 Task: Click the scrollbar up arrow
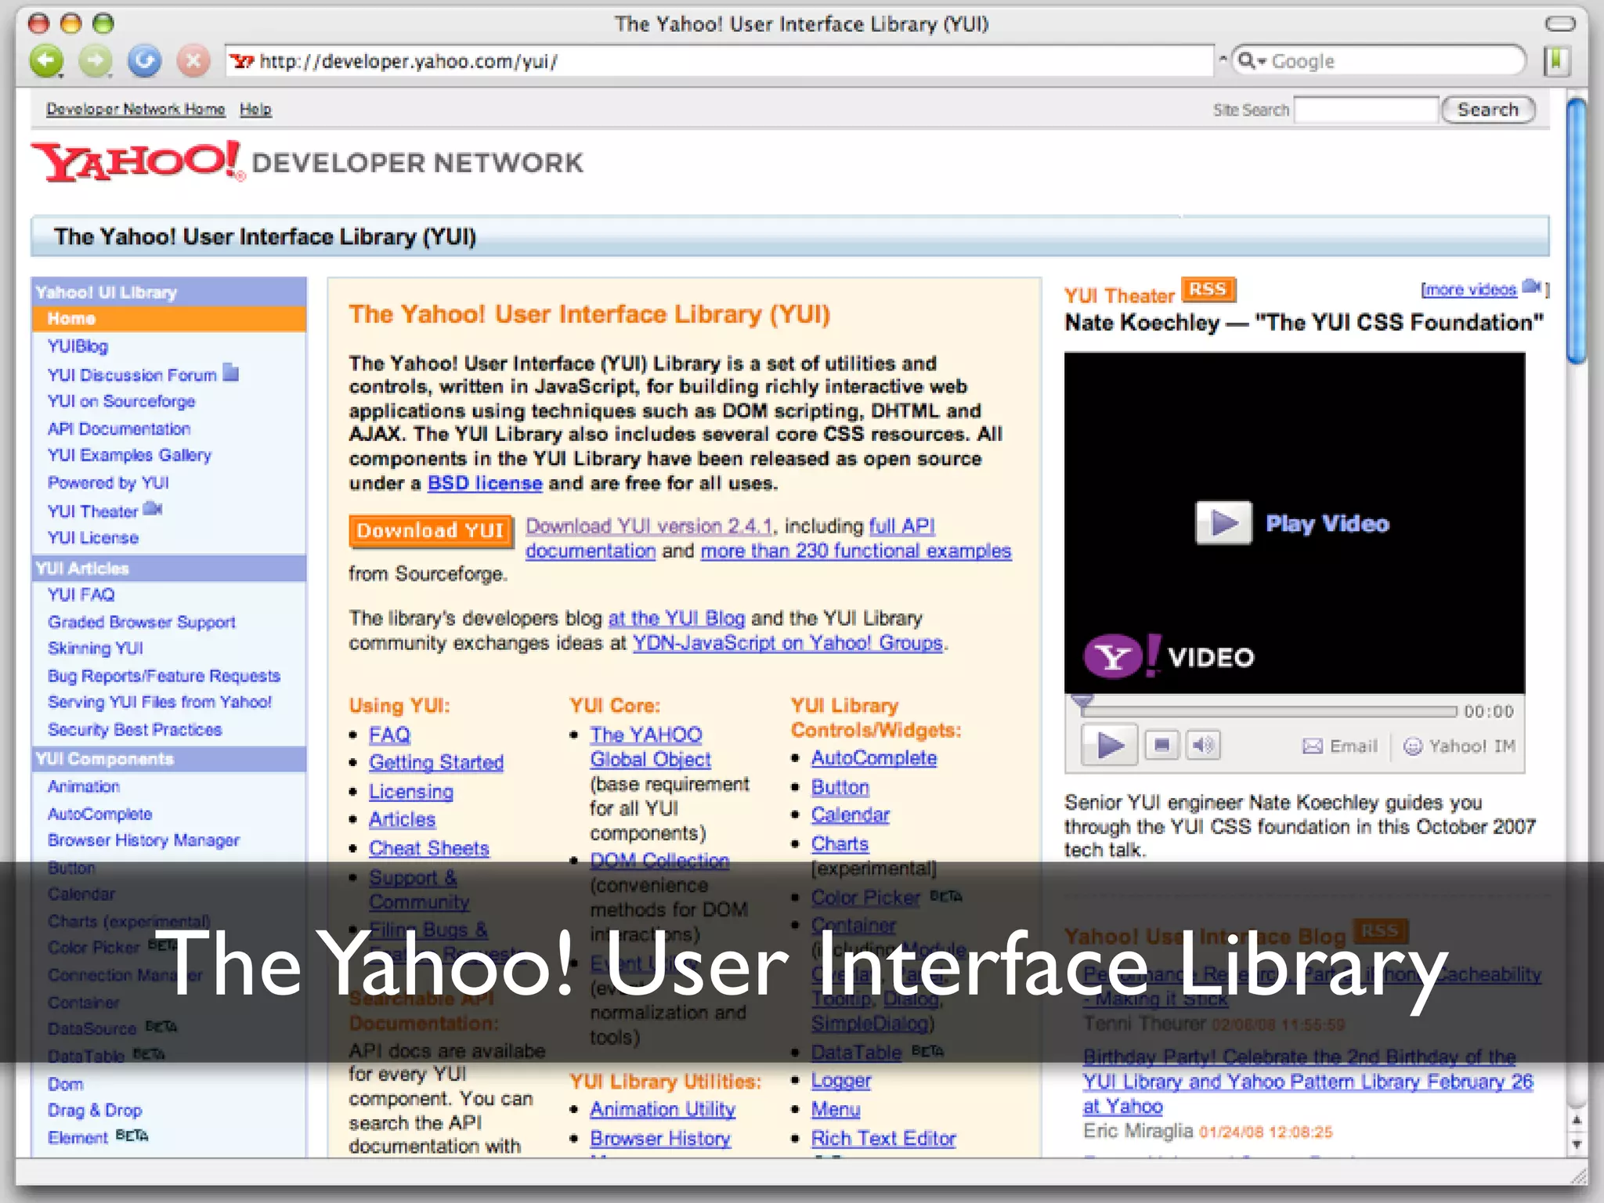point(1577,1121)
